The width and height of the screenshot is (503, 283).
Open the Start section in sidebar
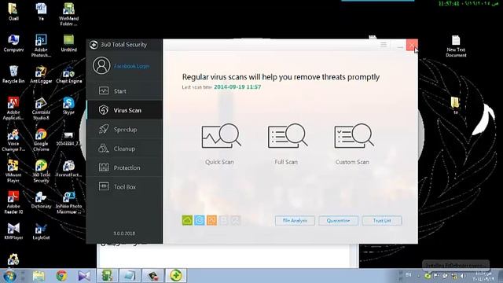click(124, 91)
